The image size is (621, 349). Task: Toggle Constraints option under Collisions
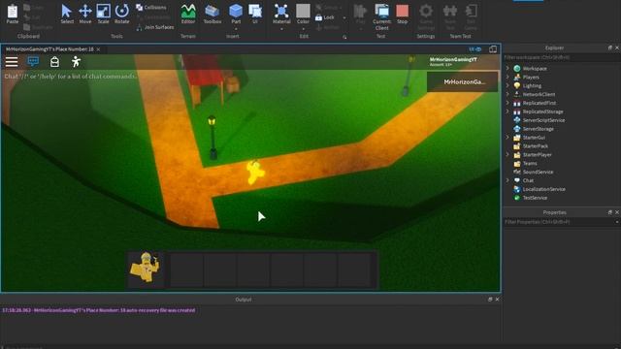(153, 17)
